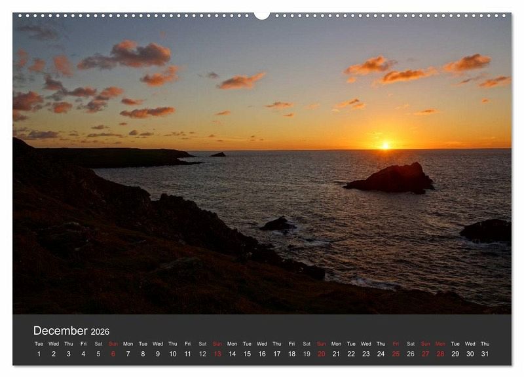This screenshot has width=524, height=378.
Task: Select red Sunday date 20
Action: pos(322,354)
